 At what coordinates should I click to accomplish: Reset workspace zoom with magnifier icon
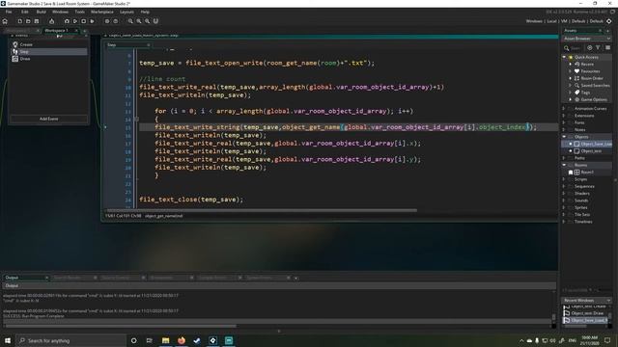pos(147,21)
